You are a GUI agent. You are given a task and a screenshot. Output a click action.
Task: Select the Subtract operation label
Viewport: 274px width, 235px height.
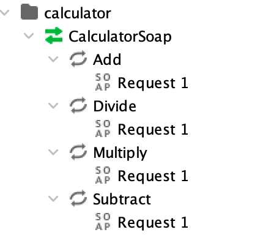pyautogui.click(x=122, y=199)
